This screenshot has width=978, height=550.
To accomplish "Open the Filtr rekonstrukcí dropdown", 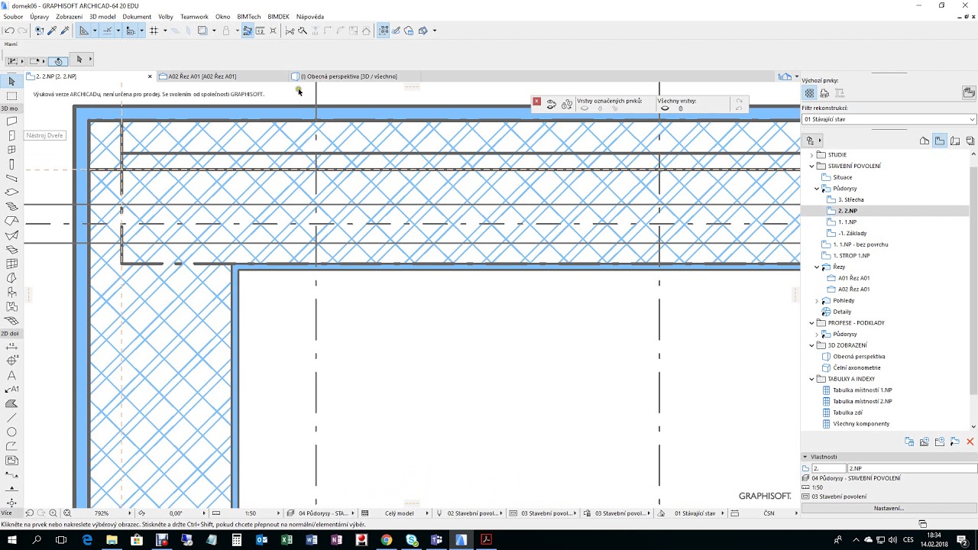I will (x=889, y=119).
